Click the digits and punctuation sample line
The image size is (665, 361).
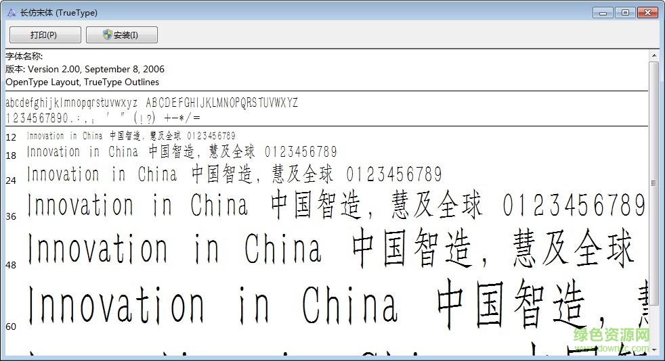point(102,117)
